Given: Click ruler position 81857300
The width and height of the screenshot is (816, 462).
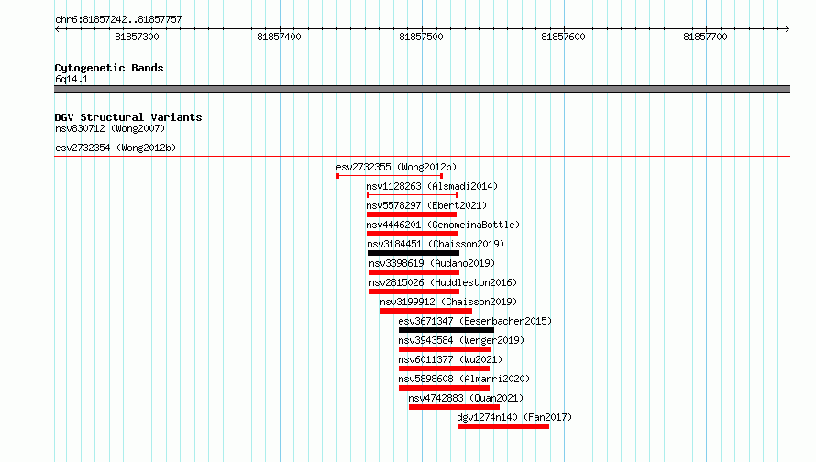Looking at the screenshot, I should pyautogui.click(x=137, y=37).
